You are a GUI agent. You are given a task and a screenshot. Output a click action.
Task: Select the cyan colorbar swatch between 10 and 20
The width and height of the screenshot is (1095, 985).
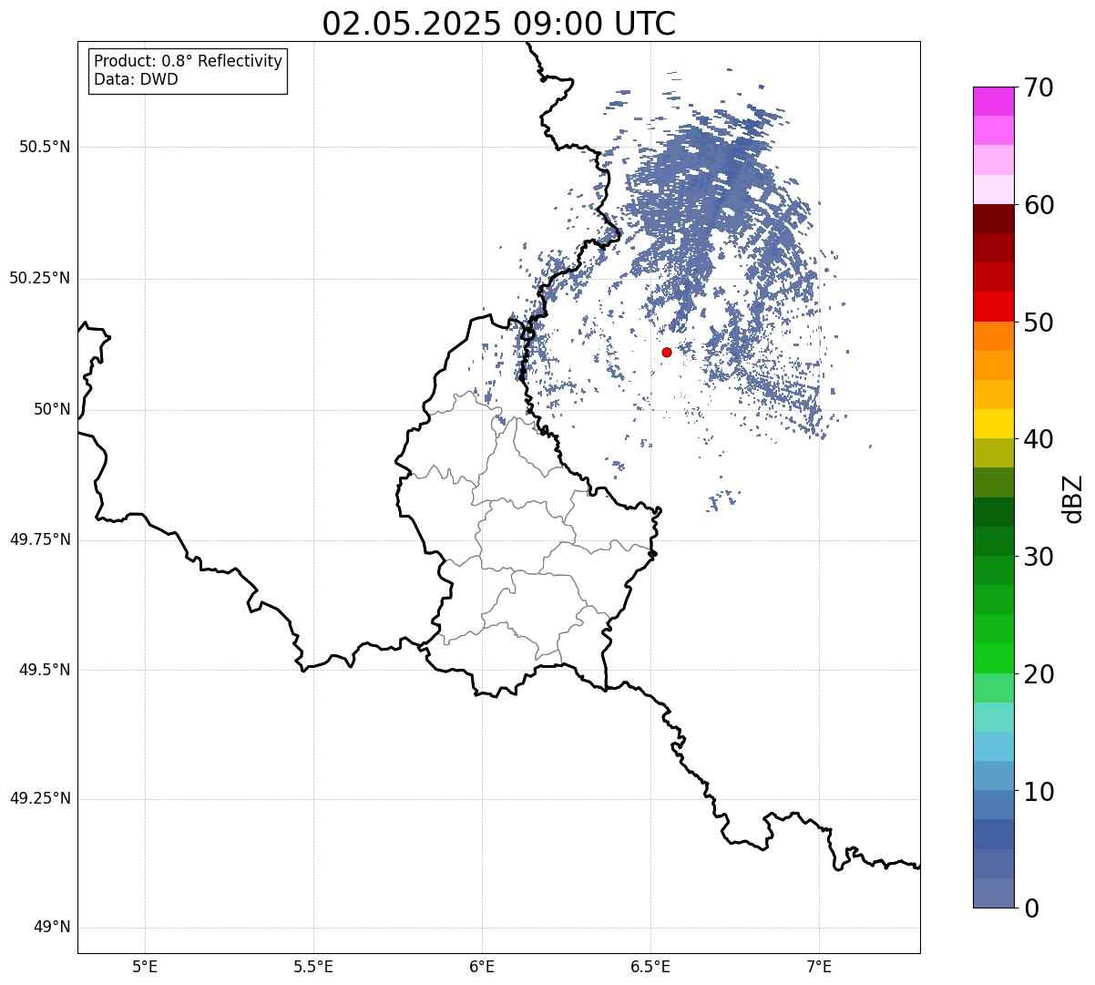click(x=994, y=746)
